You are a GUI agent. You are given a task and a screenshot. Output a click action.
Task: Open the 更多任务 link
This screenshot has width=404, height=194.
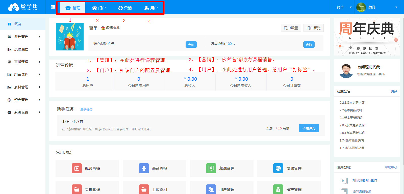pos(86,109)
